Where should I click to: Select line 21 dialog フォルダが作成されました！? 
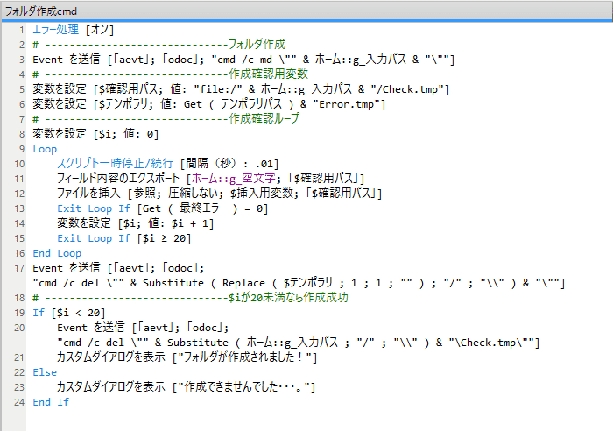pyautogui.click(x=187, y=357)
